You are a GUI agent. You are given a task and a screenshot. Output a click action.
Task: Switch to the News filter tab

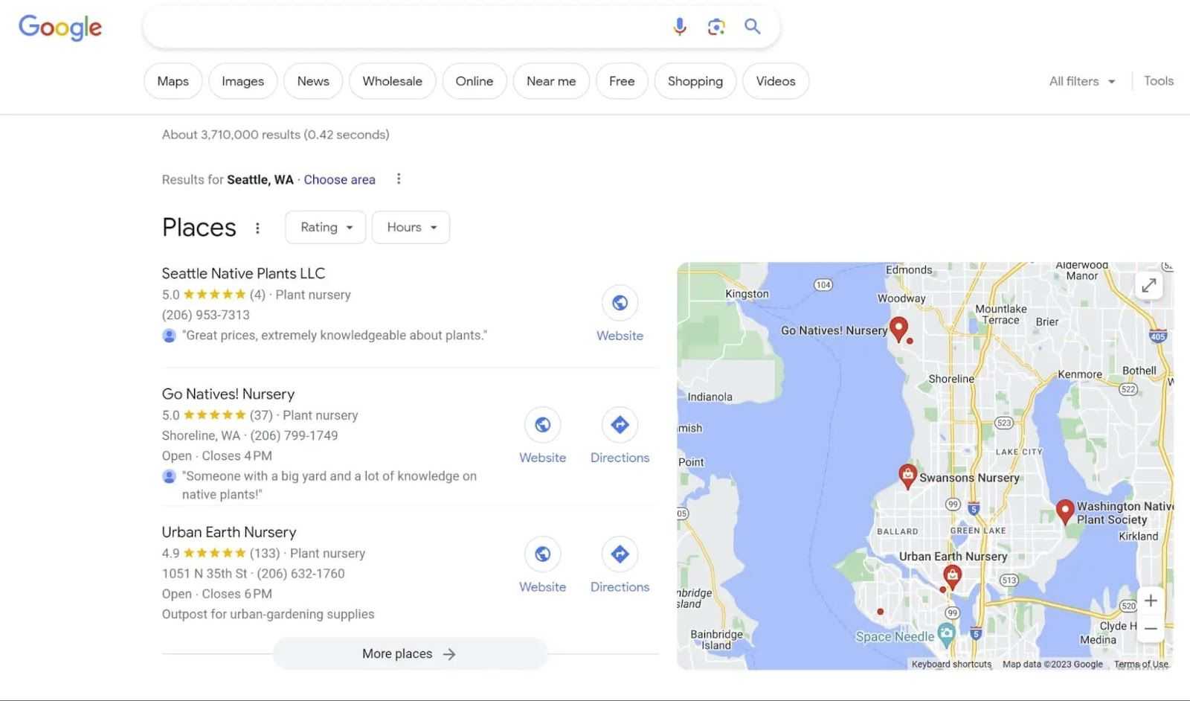[313, 81]
